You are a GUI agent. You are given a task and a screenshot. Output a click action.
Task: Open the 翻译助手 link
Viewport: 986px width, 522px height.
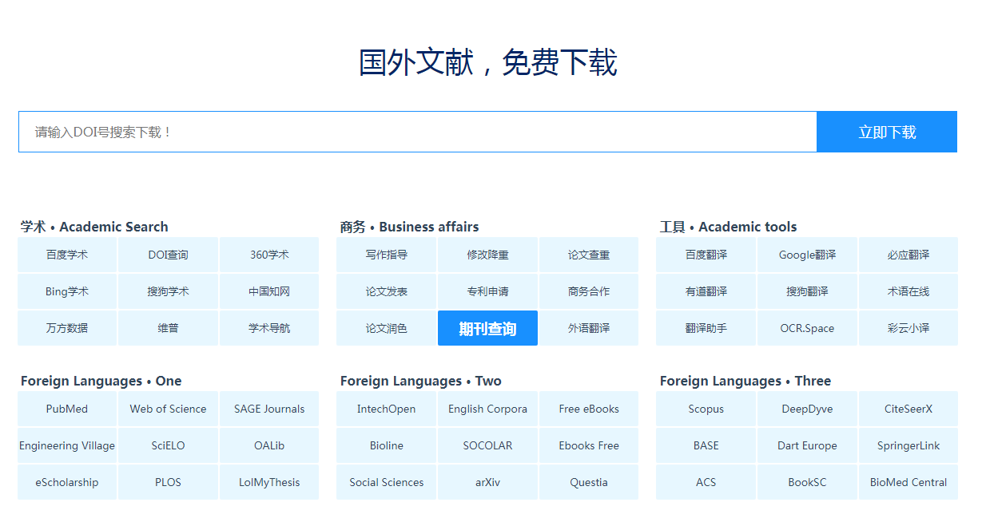[706, 328]
